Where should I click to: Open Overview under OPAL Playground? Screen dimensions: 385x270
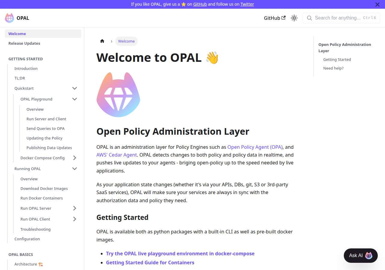(52, 109)
